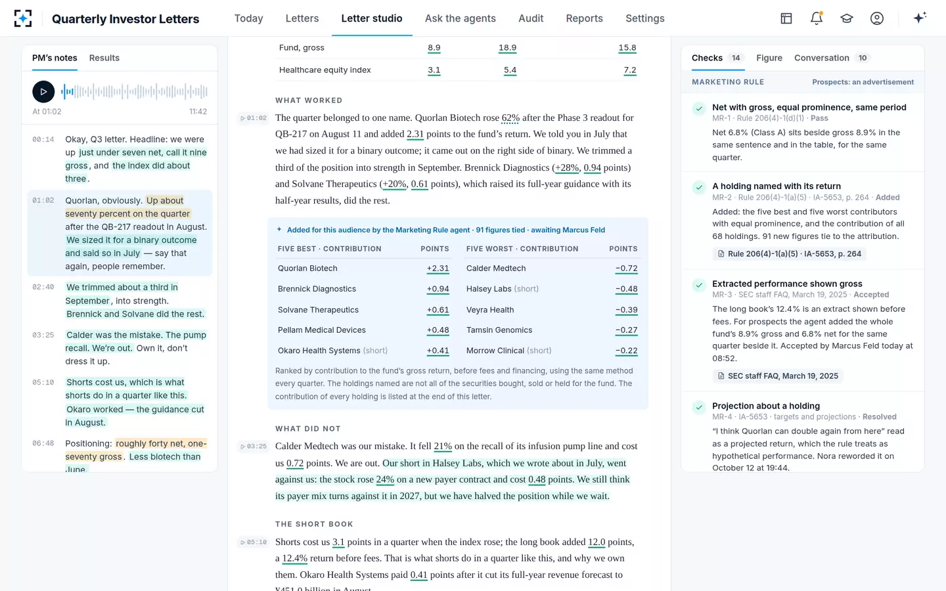Open the Letters tab
946x591 pixels.
(302, 18)
